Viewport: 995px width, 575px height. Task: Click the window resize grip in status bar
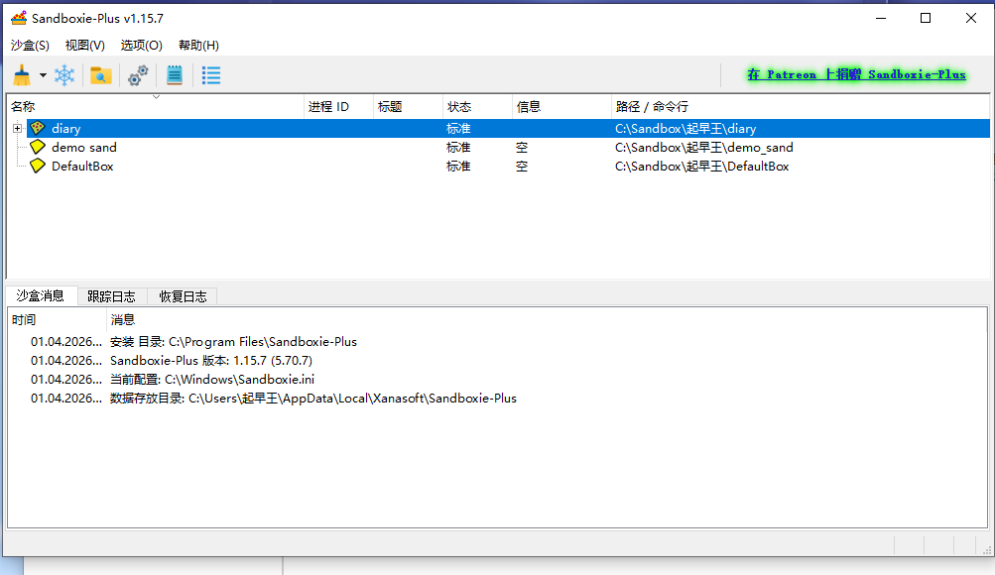point(987,550)
